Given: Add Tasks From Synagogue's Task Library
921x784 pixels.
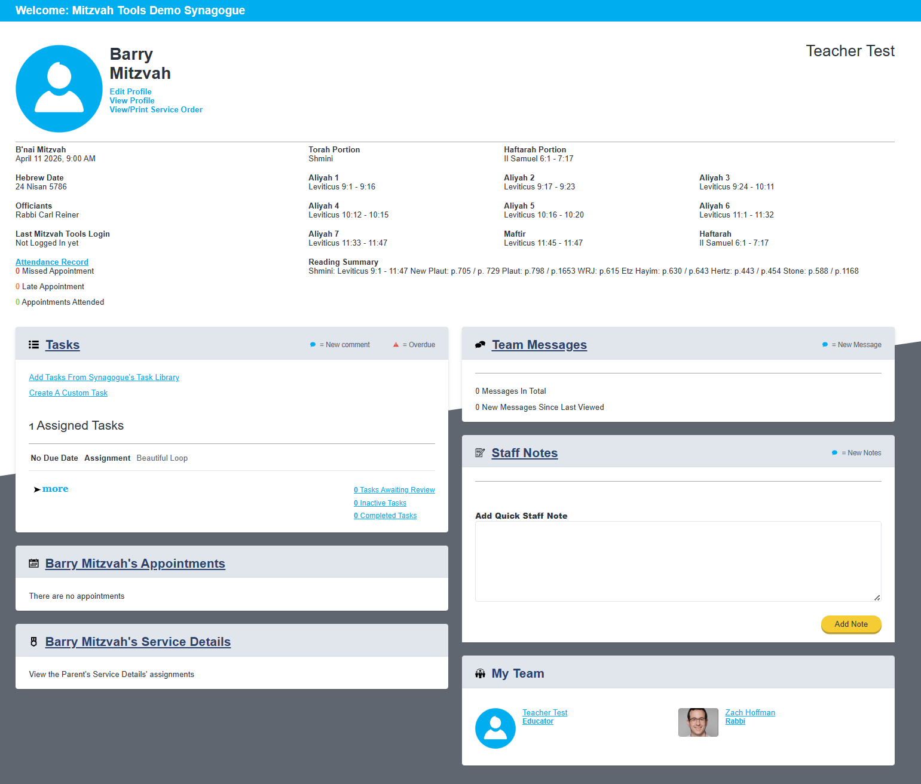Looking at the screenshot, I should (x=104, y=377).
